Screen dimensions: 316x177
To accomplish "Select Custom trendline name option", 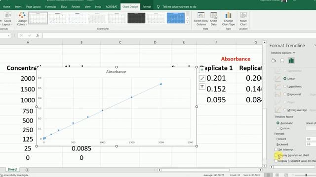I will [x=278, y=128].
